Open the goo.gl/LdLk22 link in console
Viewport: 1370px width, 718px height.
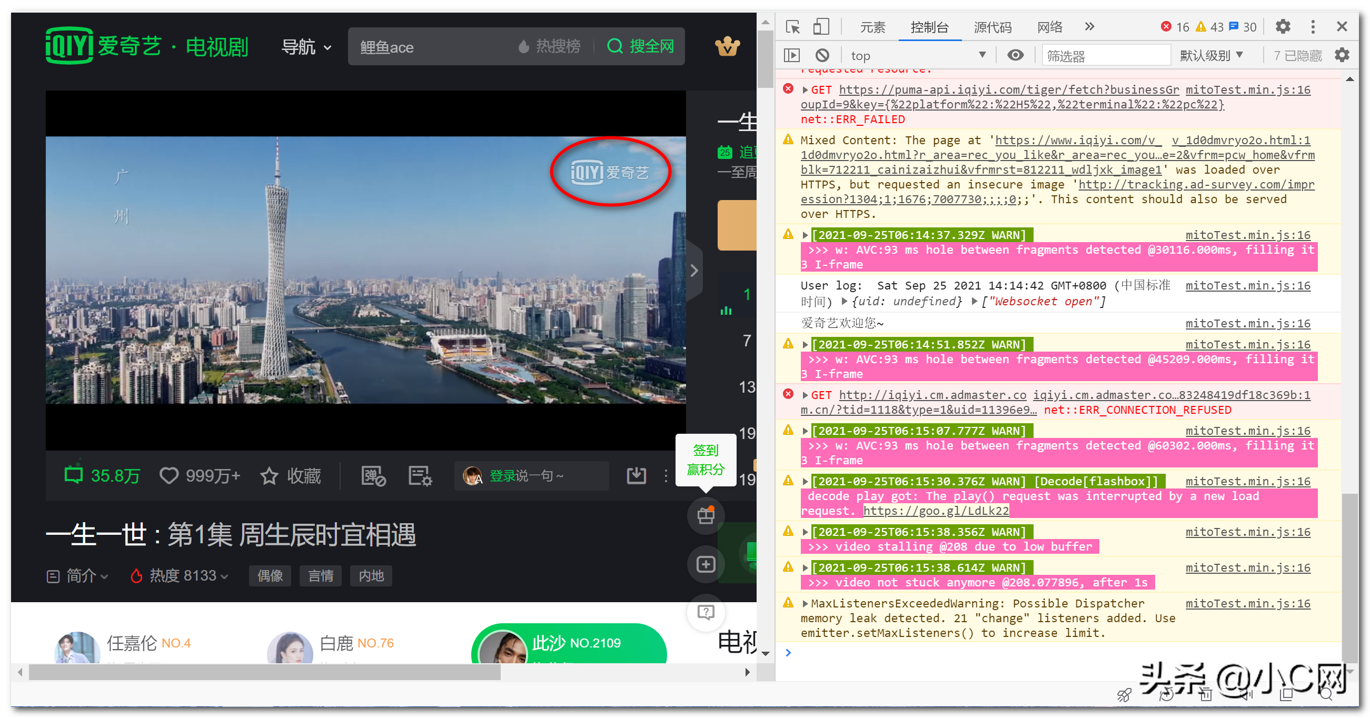pos(936,511)
